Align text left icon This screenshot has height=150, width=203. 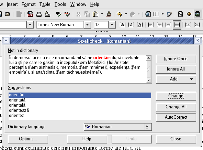[x=151, y=25]
